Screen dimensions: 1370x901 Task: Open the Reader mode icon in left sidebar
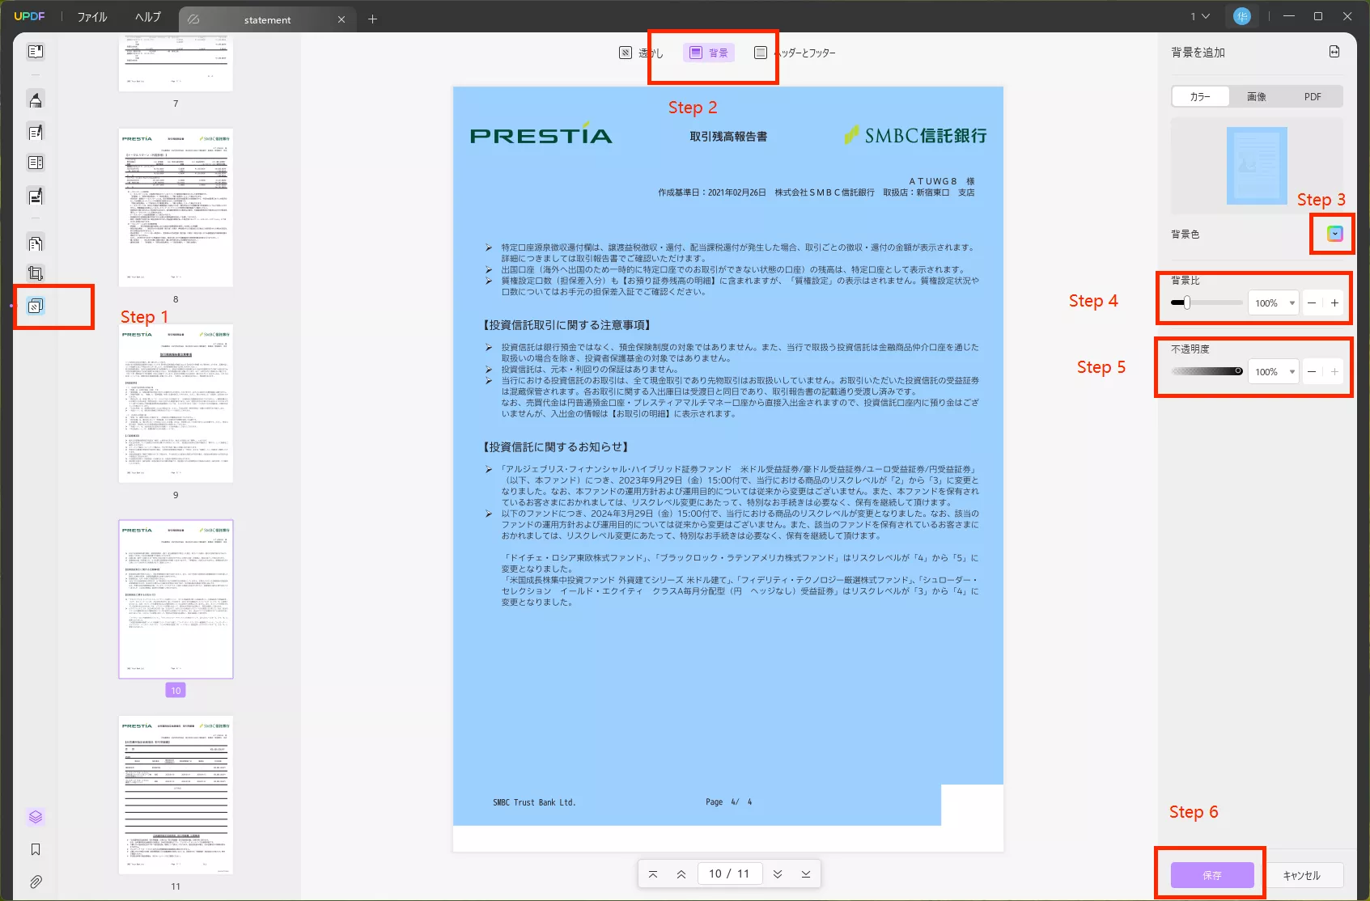(36, 52)
